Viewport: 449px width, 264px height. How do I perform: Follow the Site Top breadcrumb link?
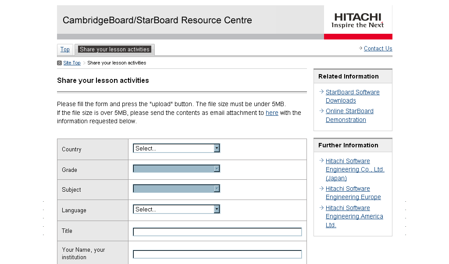(x=72, y=63)
